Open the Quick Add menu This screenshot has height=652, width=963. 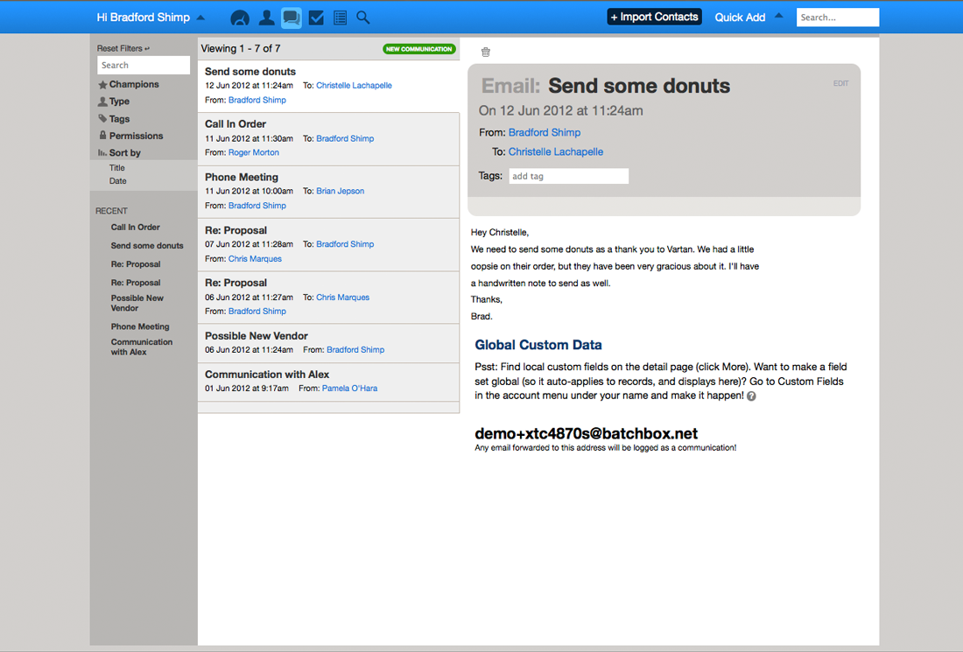[740, 18]
